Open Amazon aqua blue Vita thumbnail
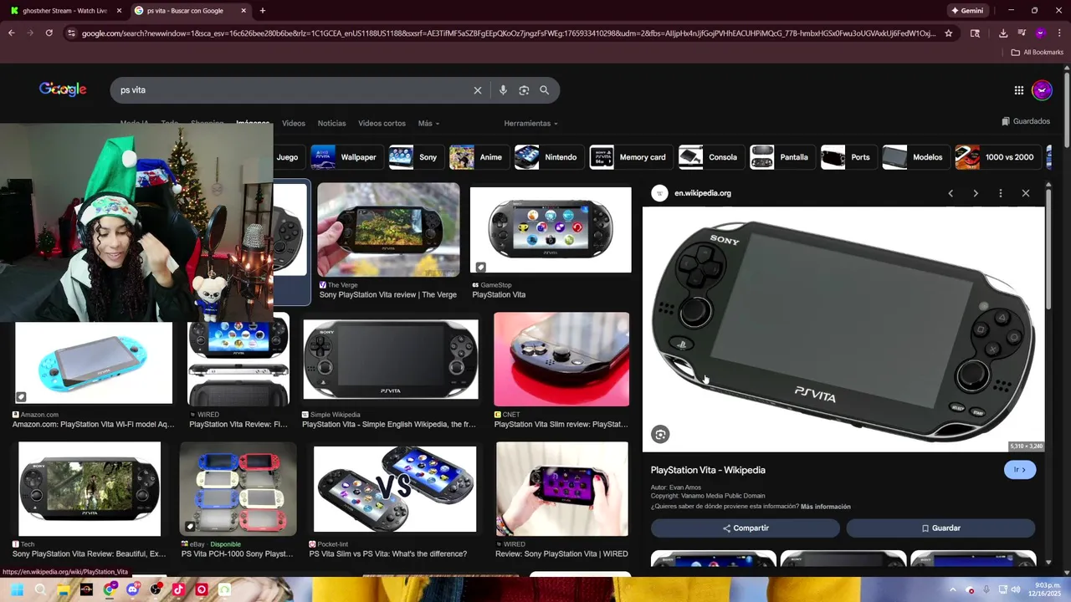 click(x=94, y=363)
